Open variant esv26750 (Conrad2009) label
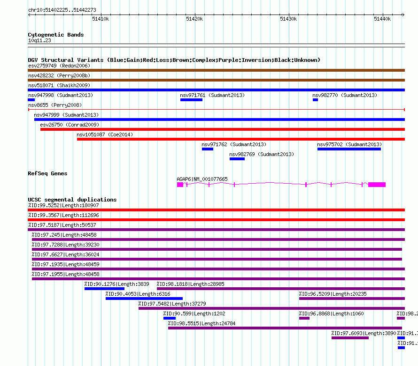Screen dimensions: 418x366 [70, 125]
